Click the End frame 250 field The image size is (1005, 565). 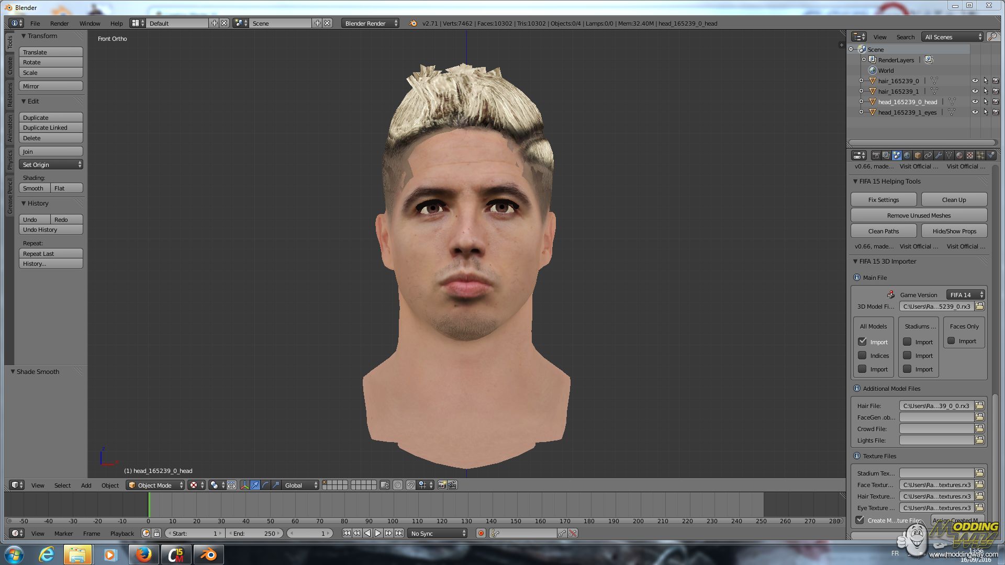(255, 534)
